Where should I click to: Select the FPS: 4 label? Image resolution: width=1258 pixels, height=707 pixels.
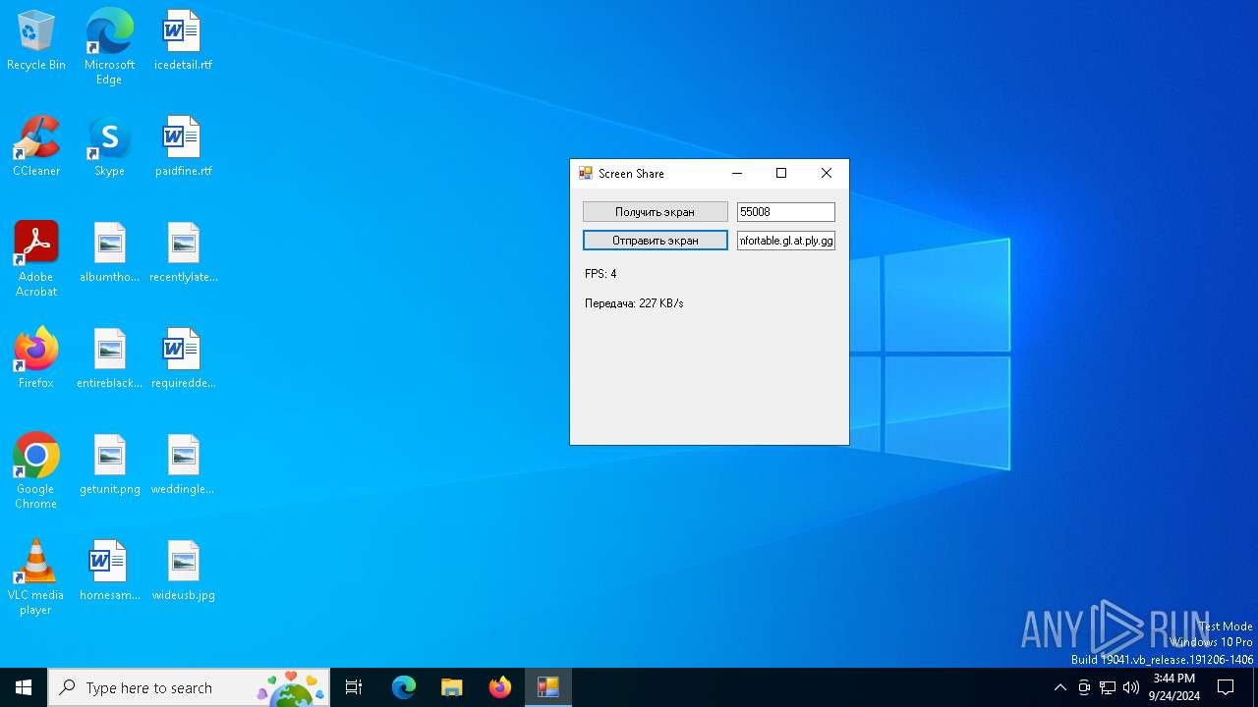pos(600,274)
